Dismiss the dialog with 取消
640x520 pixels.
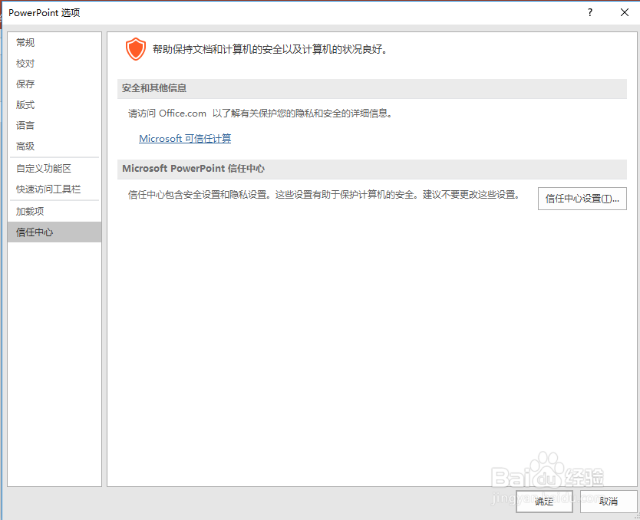pyautogui.click(x=609, y=502)
